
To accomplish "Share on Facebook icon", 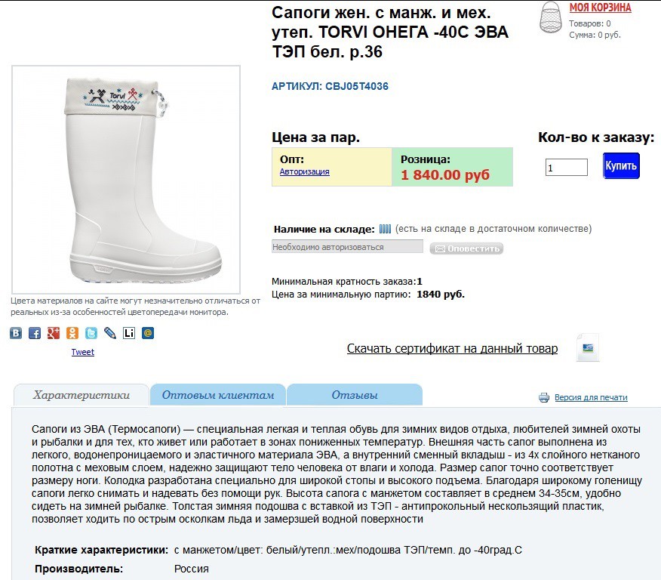I will pos(35,333).
